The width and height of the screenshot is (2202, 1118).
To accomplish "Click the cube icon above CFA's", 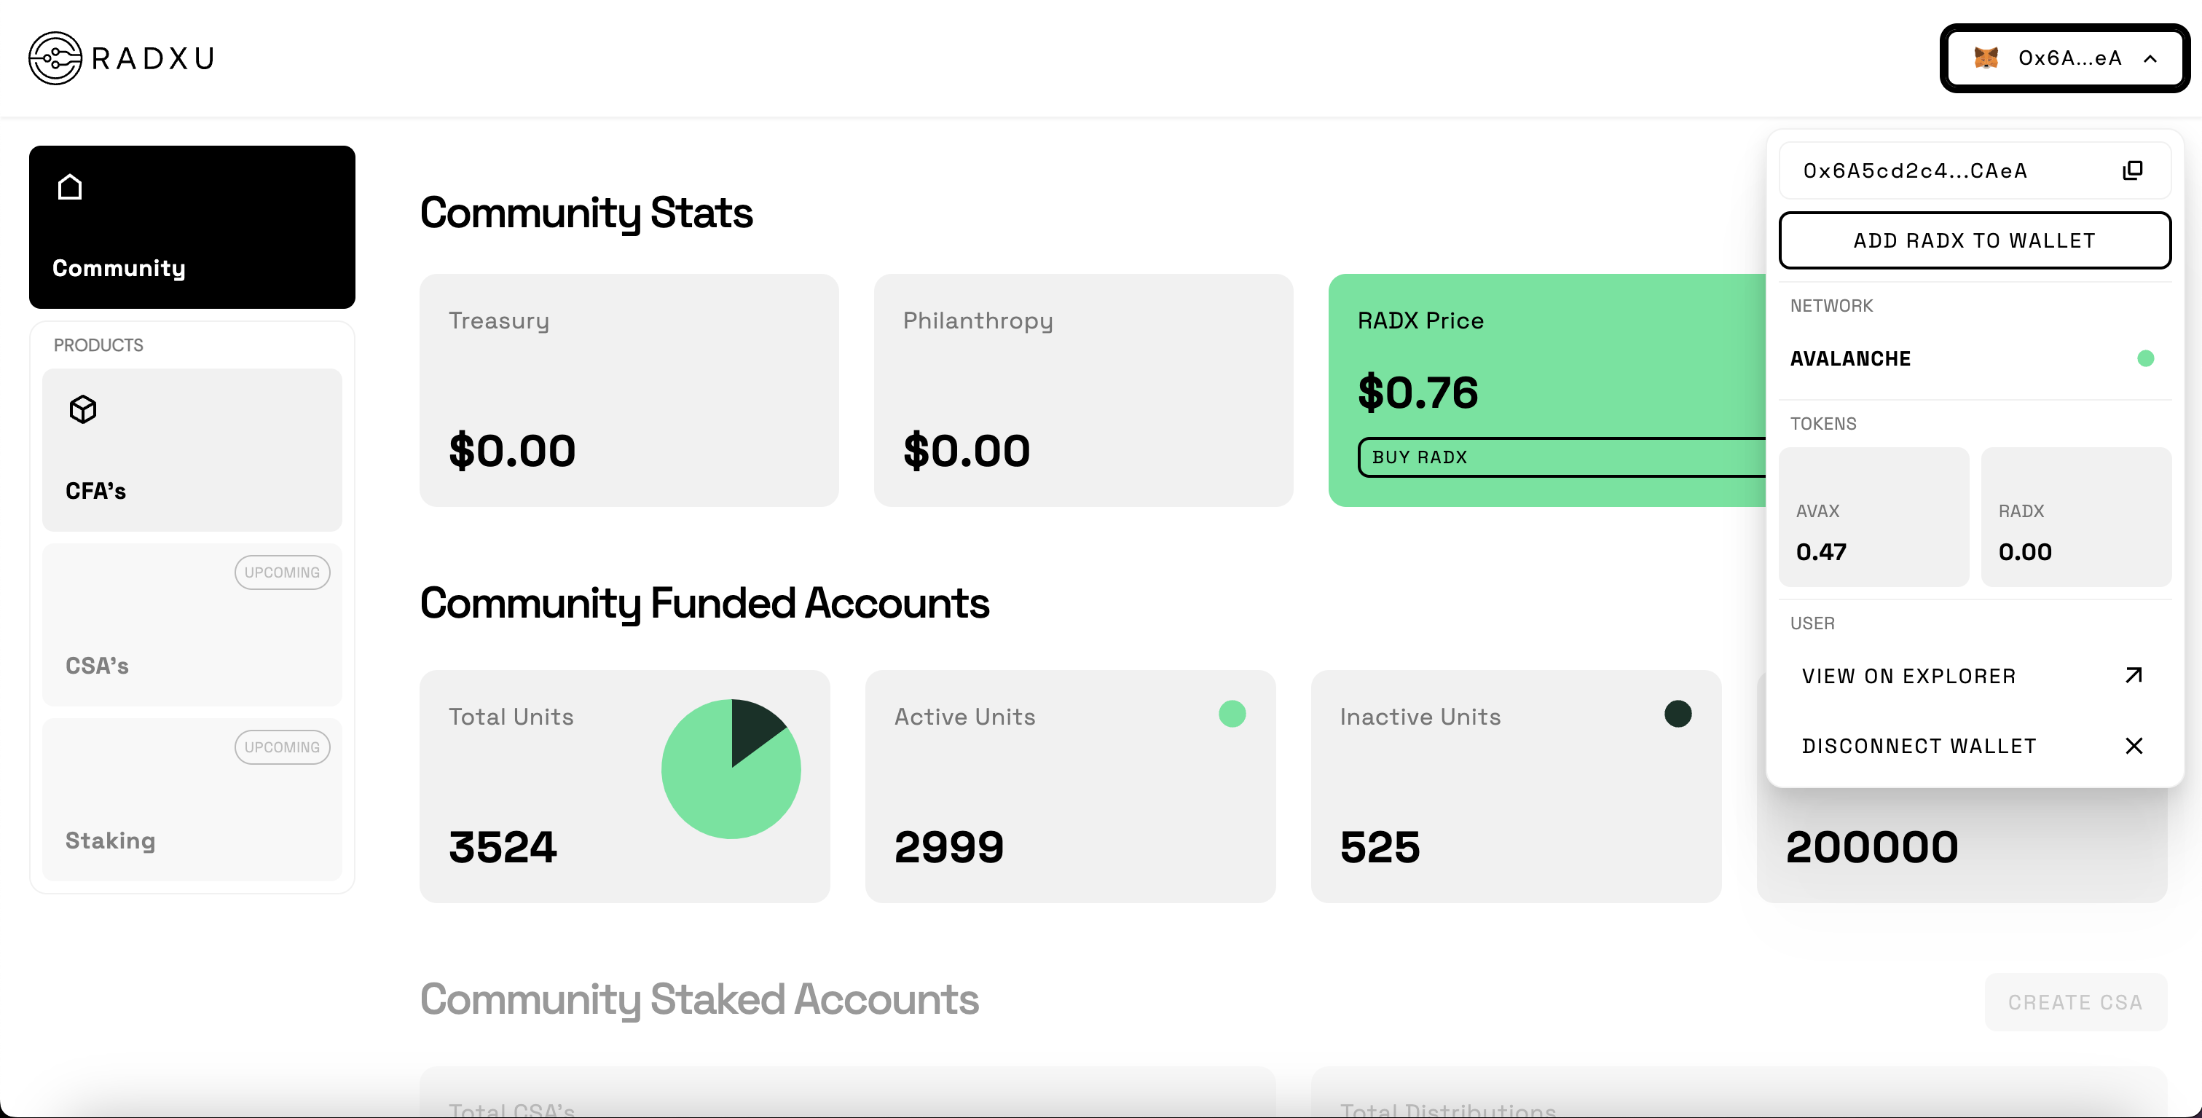I will [x=82, y=409].
